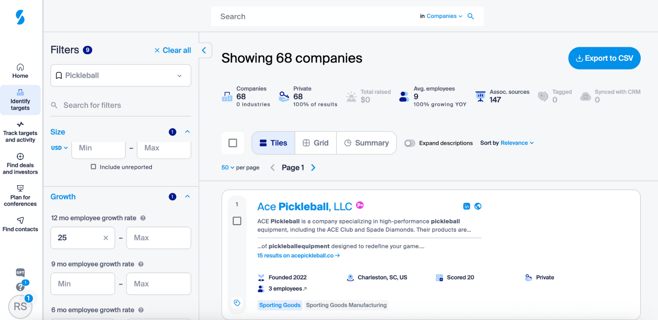Open Sort by Relevance dropdown

[517, 143]
